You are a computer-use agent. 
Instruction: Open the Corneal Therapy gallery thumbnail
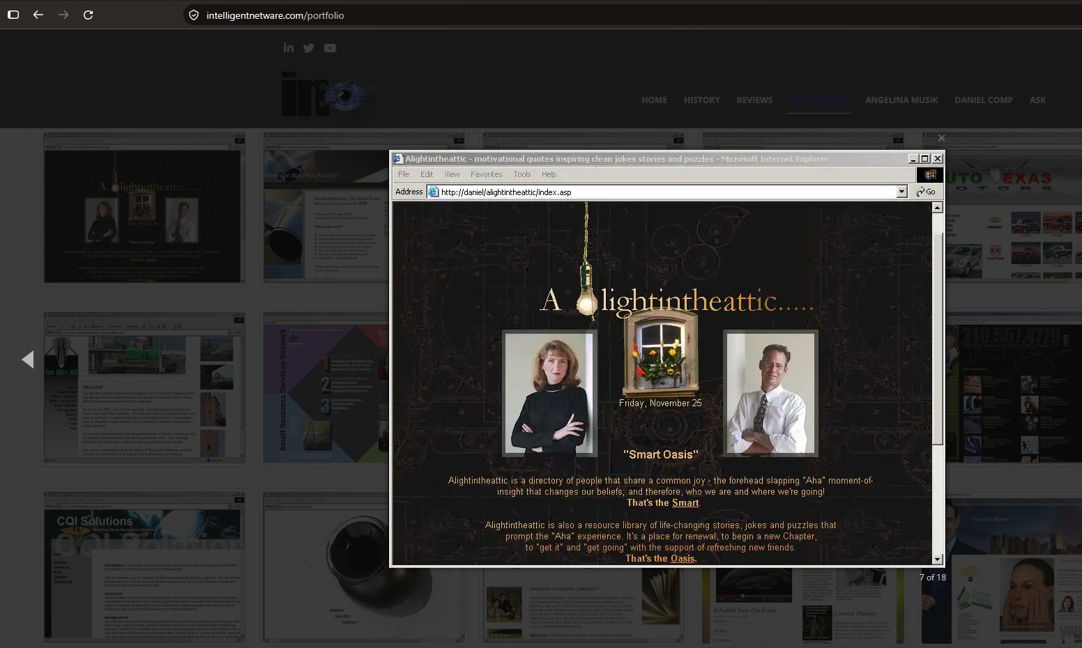(x=802, y=605)
